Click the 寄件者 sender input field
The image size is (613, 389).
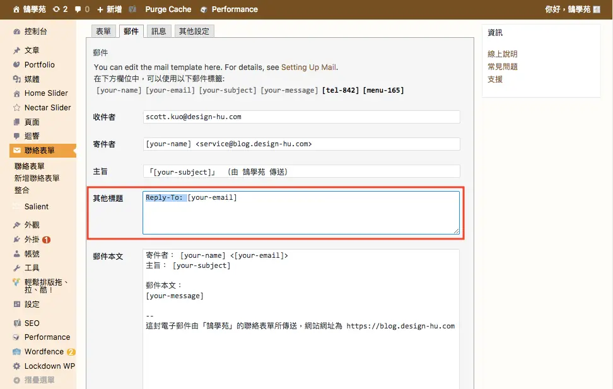click(301, 144)
